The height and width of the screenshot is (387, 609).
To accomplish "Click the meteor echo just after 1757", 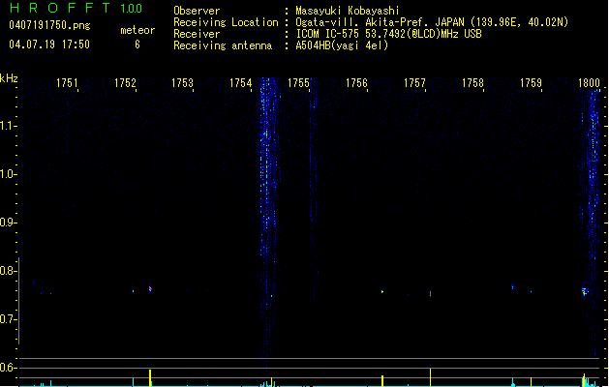I will pos(430,293).
